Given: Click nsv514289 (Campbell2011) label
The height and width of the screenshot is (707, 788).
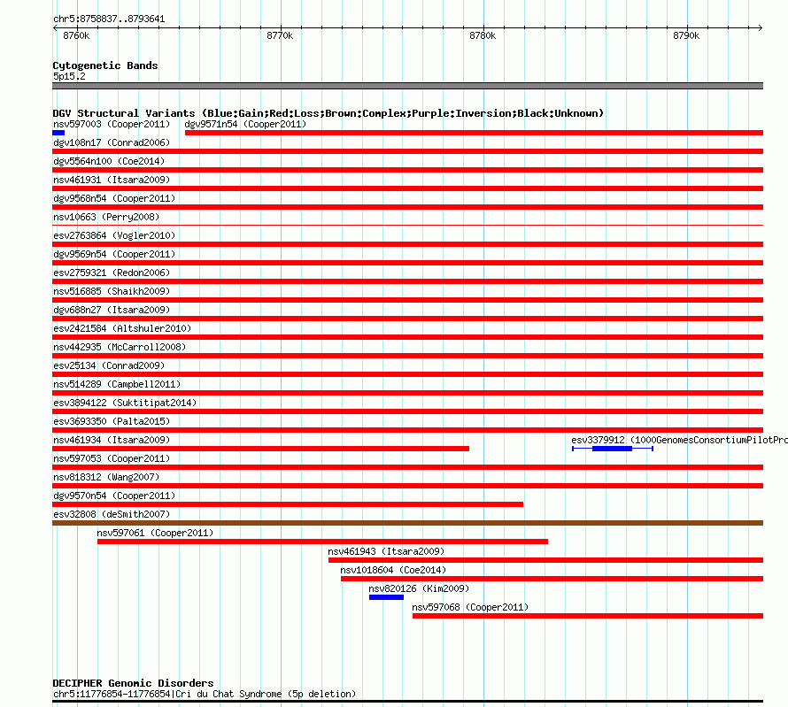Looking at the screenshot, I should coord(117,384).
